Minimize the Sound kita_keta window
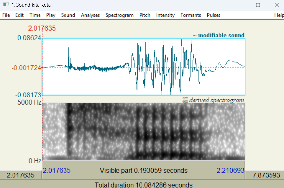This screenshot has height=188, width=284. point(239,5)
